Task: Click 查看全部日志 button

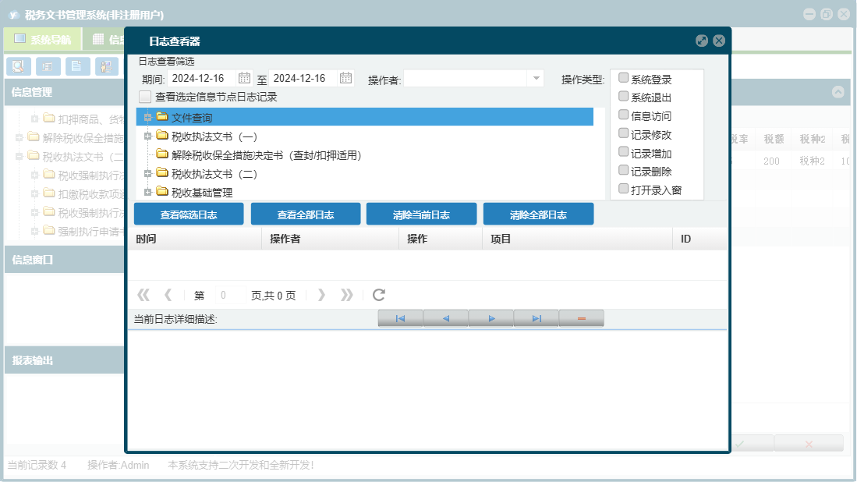Action: point(306,214)
